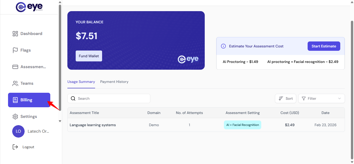
Task: Click the Assessments card icon
Action: pos(15,67)
